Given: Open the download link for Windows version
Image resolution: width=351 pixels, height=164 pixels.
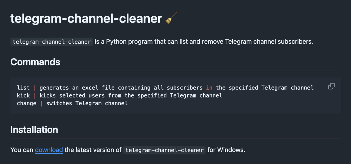Looking at the screenshot, I should [x=49, y=150].
